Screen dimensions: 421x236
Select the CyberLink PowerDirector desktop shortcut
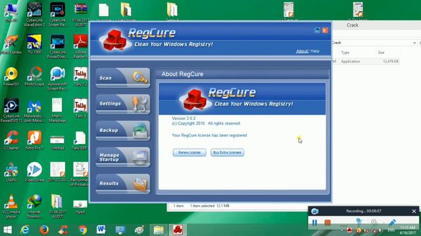coord(57,47)
